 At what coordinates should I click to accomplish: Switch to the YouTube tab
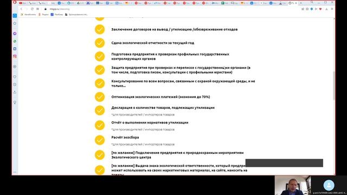pos(22,3)
